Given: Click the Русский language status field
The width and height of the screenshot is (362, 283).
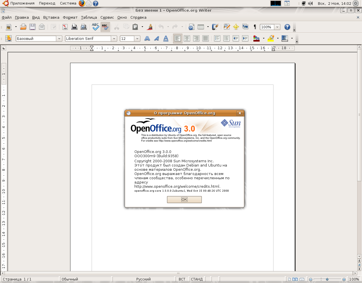Looking at the screenshot, I should [143, 279].
